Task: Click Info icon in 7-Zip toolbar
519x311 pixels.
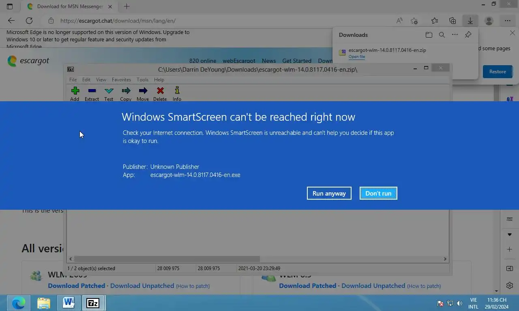Action: [177, 91]
